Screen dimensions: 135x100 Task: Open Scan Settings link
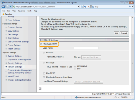pyautogui.click(x=14, y=38)
